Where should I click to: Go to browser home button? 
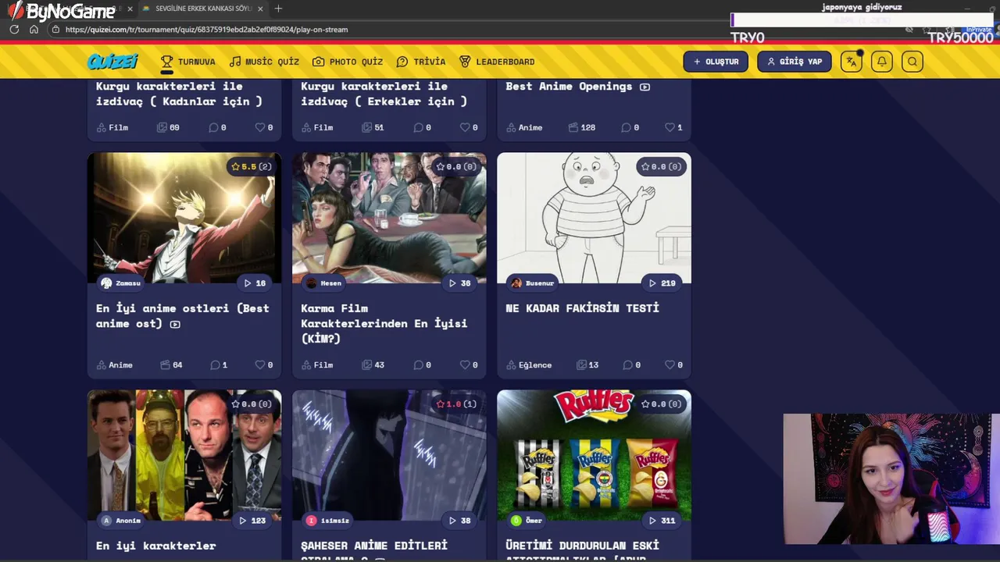coord(34,30)
